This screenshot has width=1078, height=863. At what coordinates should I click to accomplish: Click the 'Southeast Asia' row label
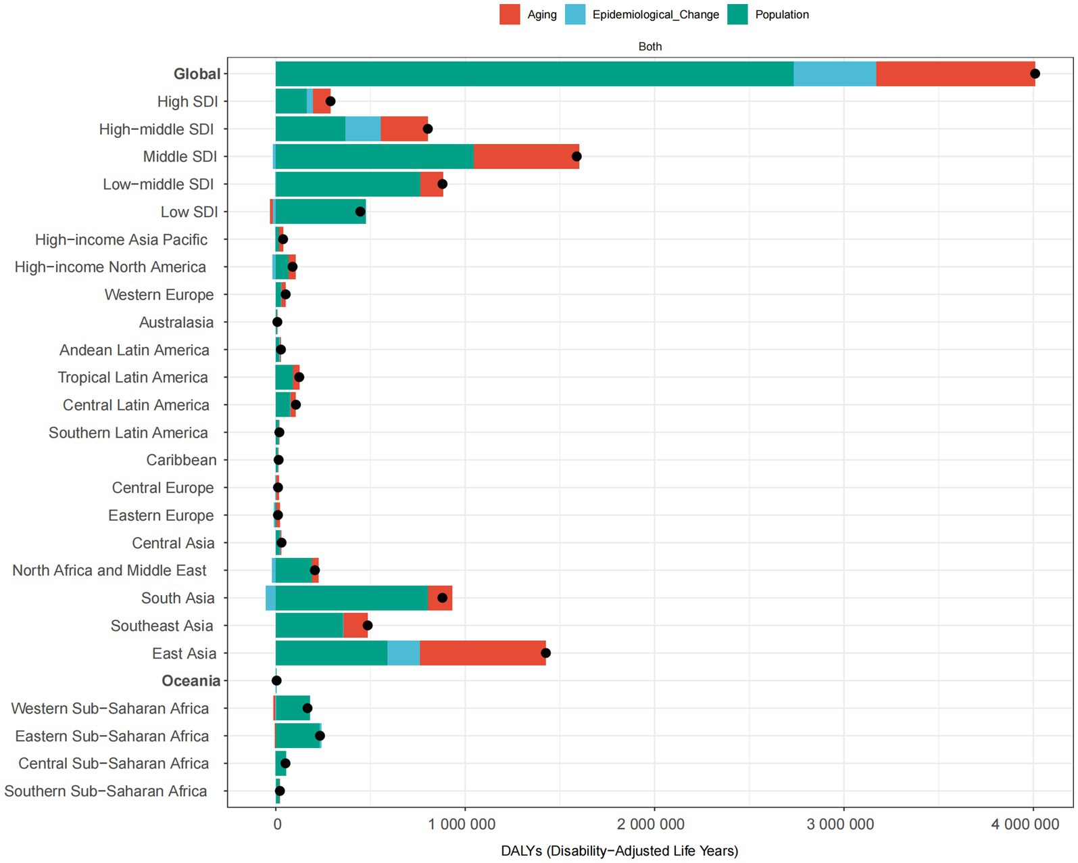pos(162,626)
